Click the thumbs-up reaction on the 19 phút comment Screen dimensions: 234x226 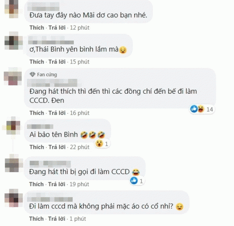click(134, 181)
